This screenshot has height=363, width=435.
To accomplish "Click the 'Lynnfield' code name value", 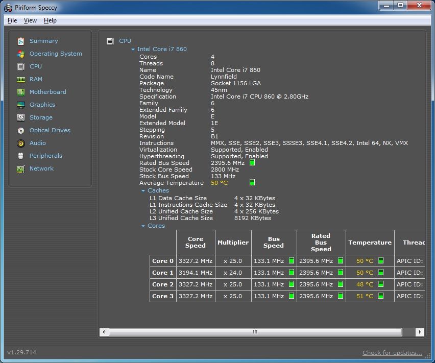I will coord(224,77).
